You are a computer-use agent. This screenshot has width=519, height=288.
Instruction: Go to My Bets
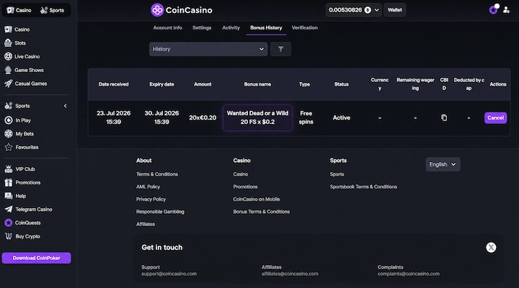coord(19,134)
